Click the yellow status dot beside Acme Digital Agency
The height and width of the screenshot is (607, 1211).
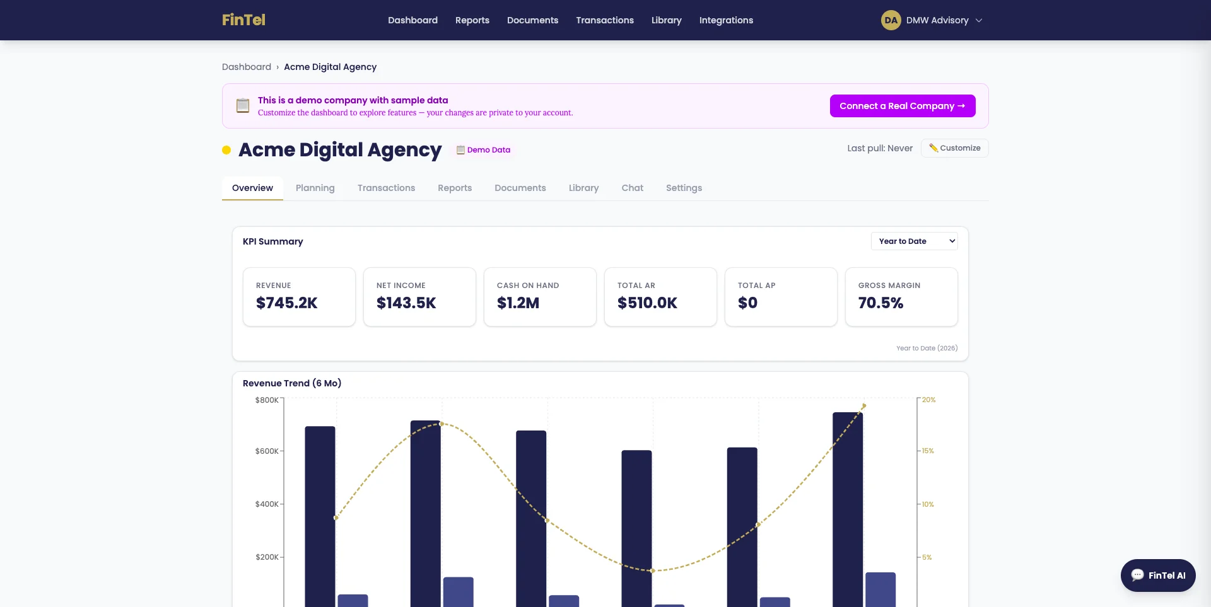[226, 150]
